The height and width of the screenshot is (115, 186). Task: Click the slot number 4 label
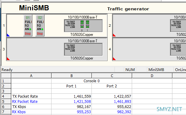110,49
